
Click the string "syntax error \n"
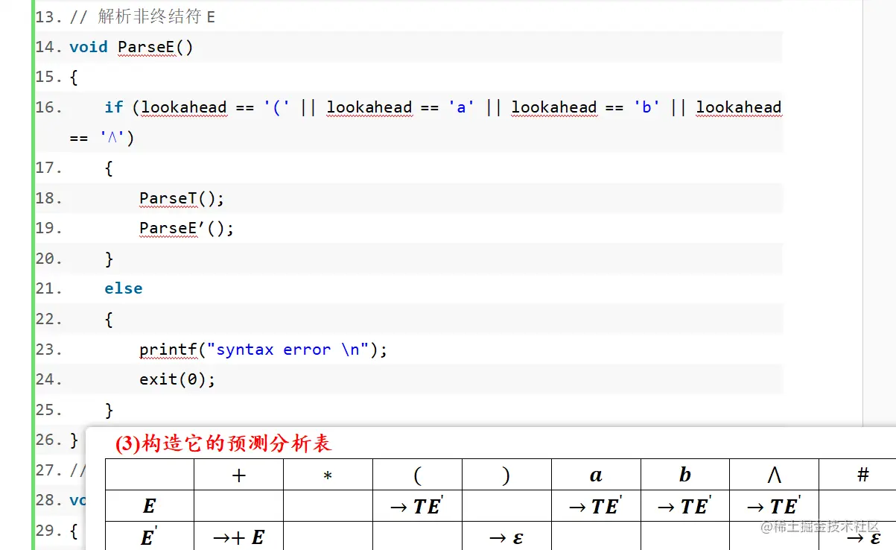click(288, 349)
